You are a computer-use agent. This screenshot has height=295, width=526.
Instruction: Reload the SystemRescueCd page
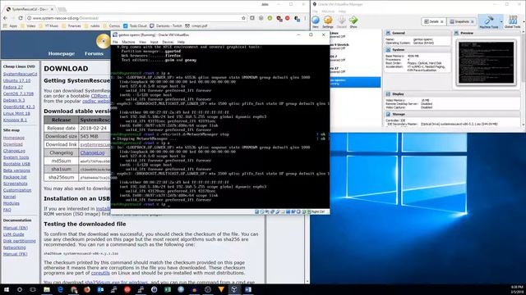(21, 18)
